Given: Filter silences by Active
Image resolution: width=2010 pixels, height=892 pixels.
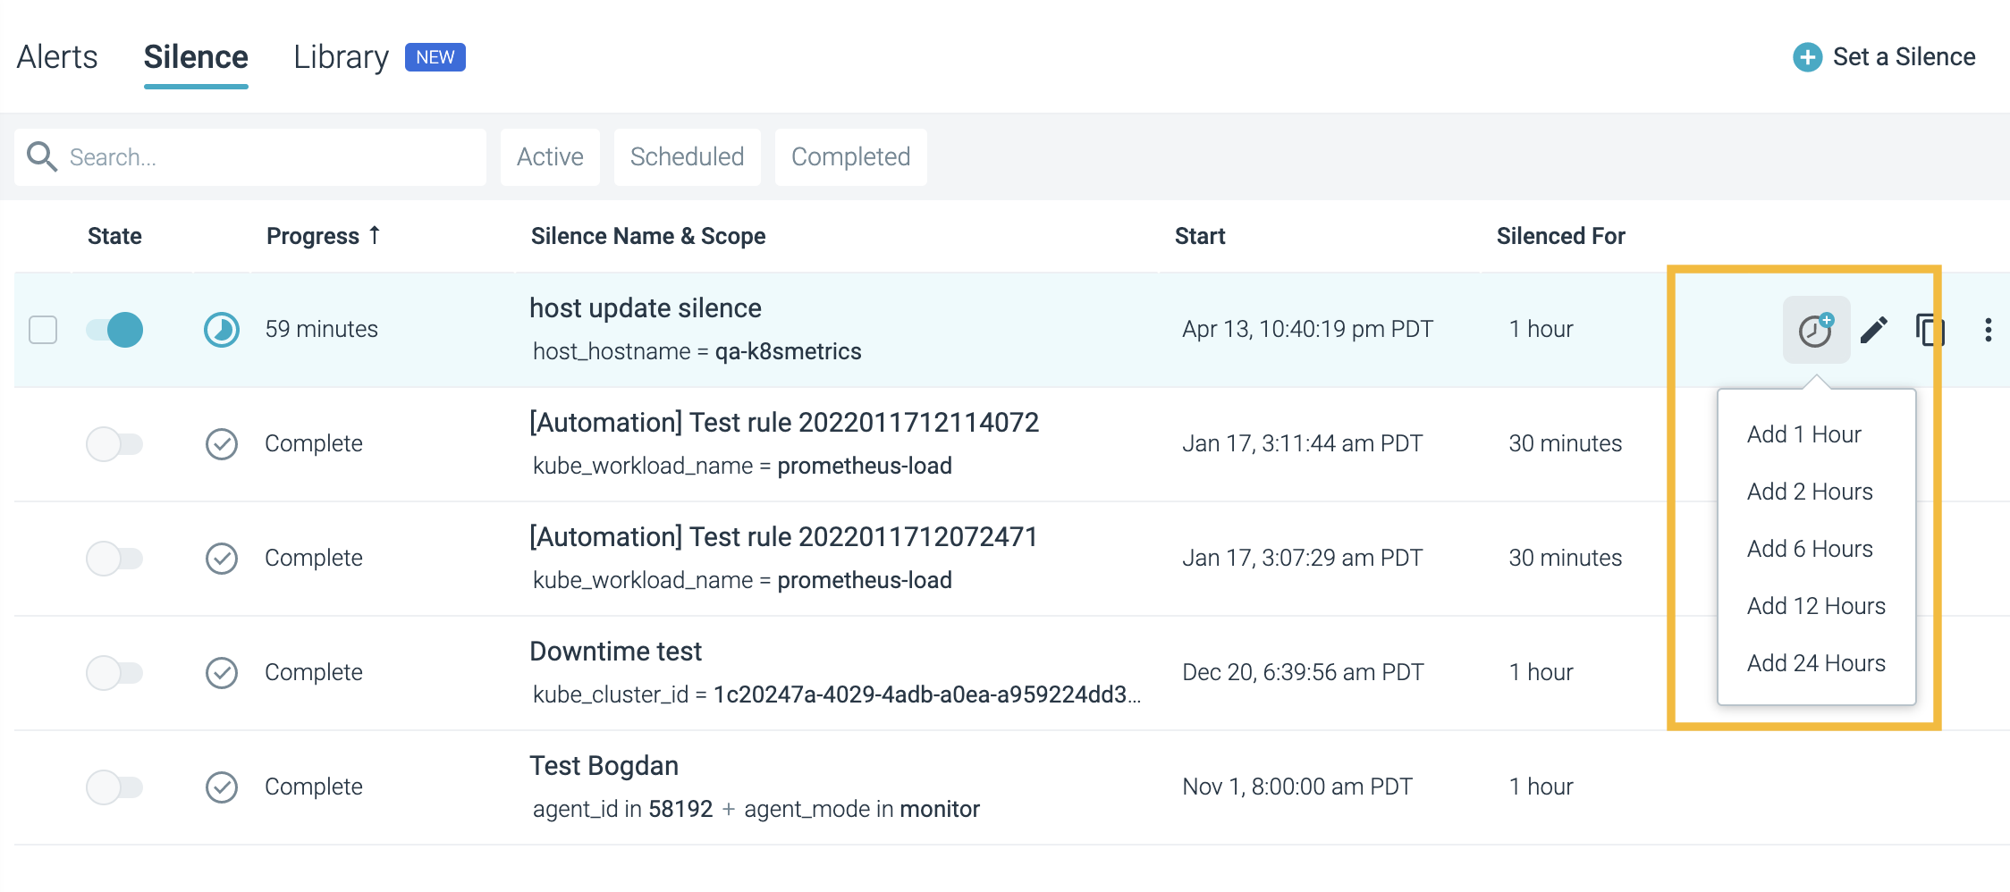Looking at the screenshot, I should coord(550,157).
